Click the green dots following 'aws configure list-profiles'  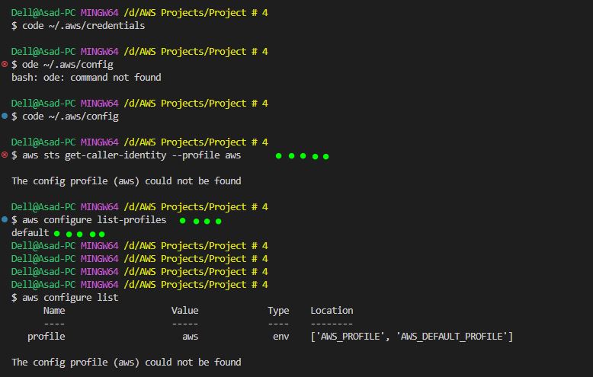click(200, 221)
